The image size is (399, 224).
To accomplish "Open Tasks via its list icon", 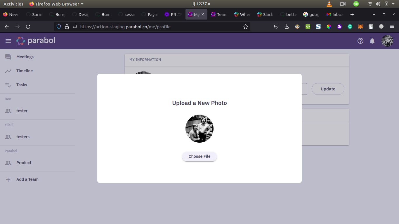I will click(x=8, y=85).
